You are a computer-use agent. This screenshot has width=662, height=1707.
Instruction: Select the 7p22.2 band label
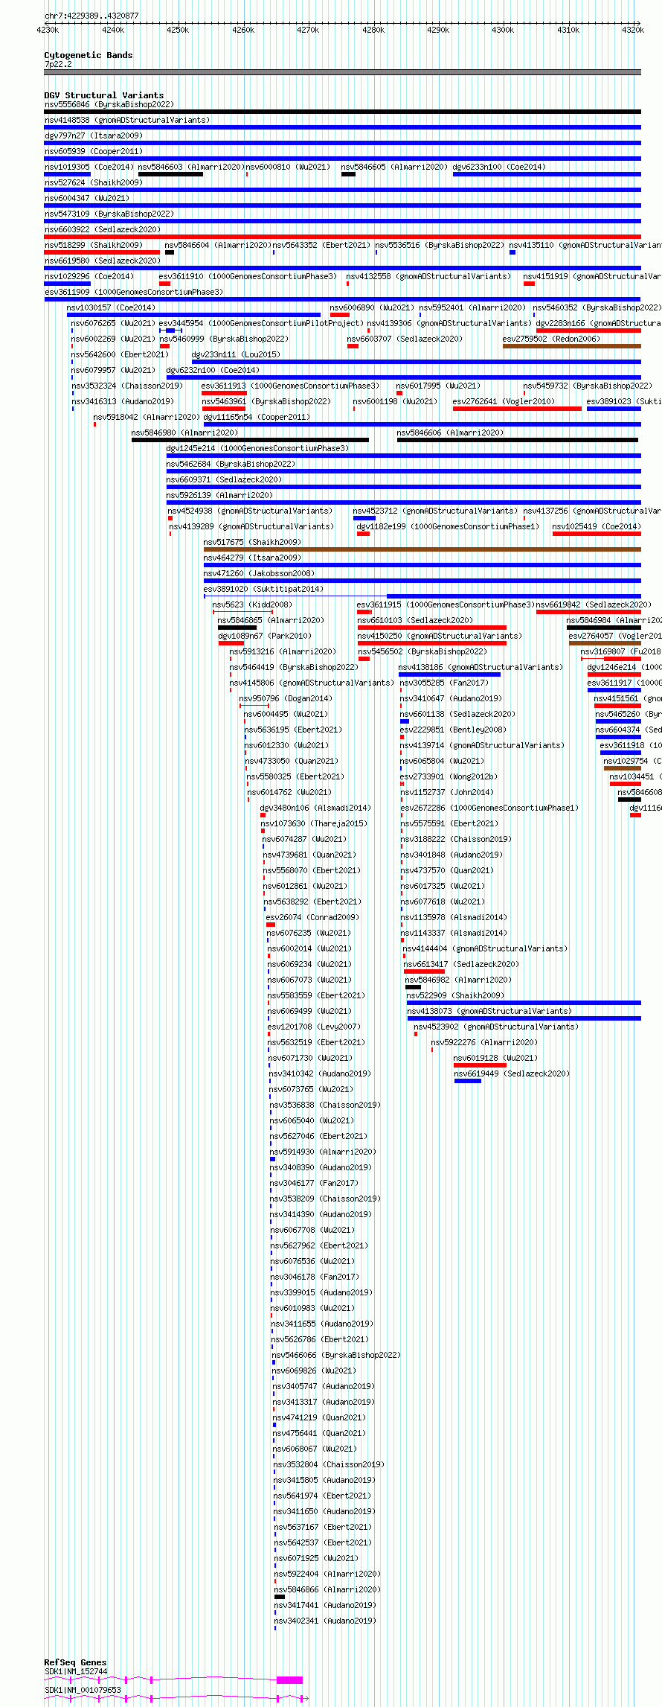(58, 65)
